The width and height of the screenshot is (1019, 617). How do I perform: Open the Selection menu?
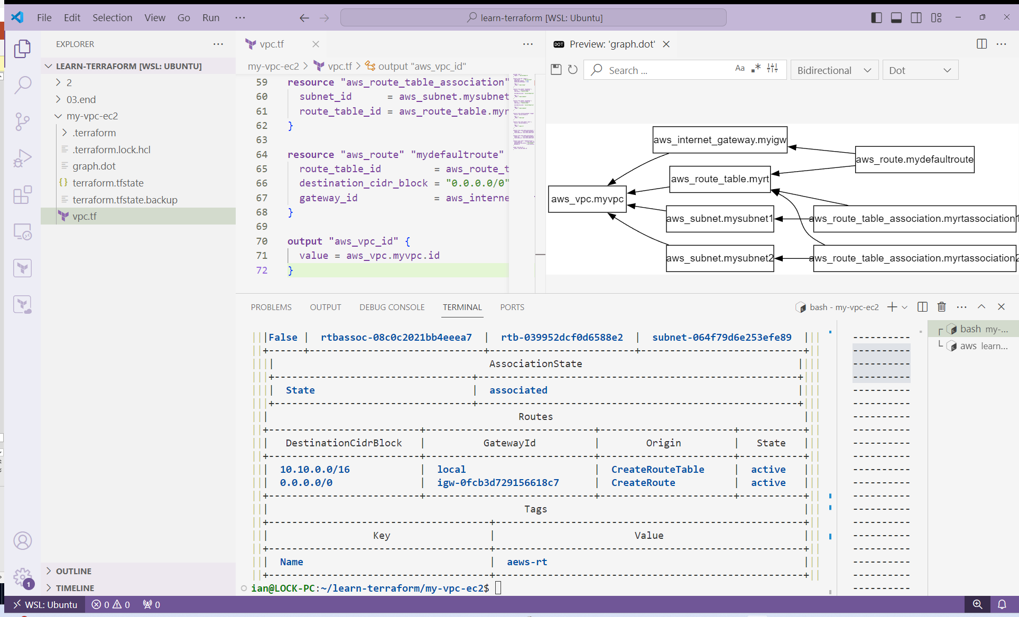(112, 17)
